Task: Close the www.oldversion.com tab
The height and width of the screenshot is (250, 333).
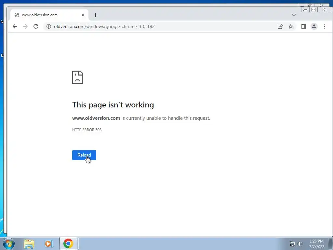Action: pos(83,15)
